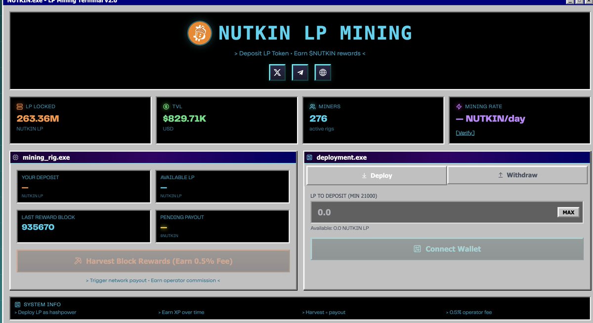Click the TVL dollar-sign icon

coord(166,106)
